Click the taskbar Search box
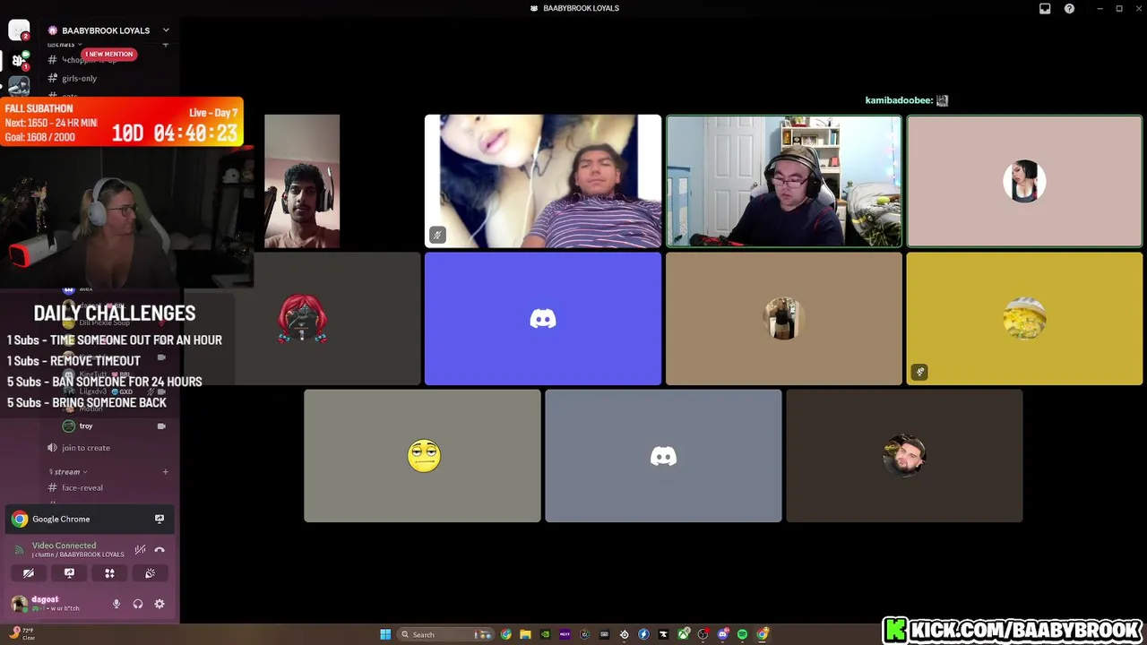 [x=446, y=634]
